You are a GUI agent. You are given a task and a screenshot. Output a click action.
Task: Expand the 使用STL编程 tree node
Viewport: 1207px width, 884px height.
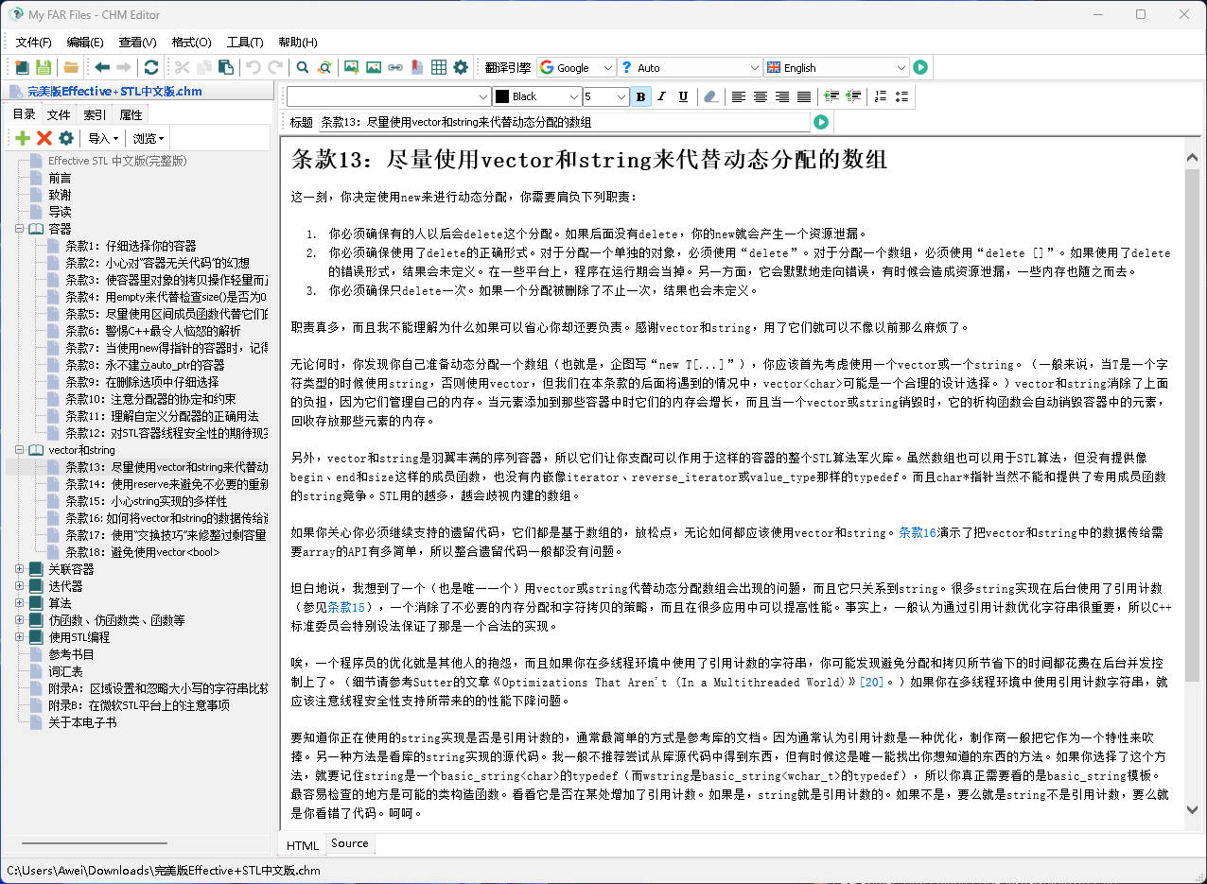point(19,637)
